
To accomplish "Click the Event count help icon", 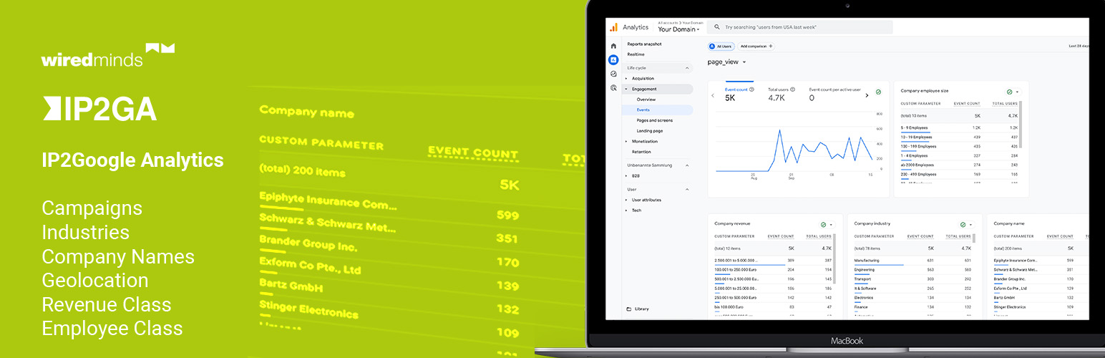I will tap(751, 89).
